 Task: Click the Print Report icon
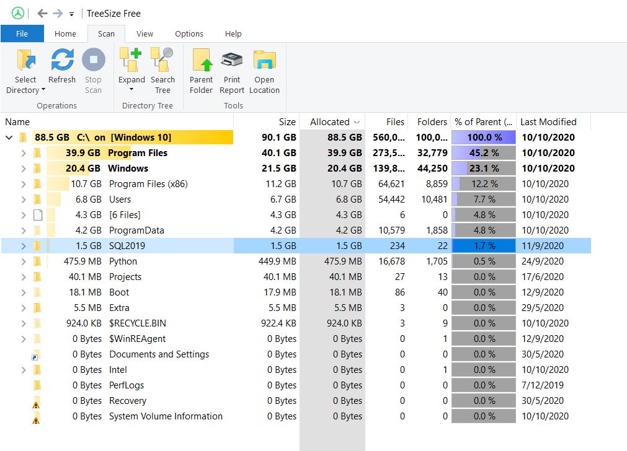pyautogui.click(x=232, y=60)
